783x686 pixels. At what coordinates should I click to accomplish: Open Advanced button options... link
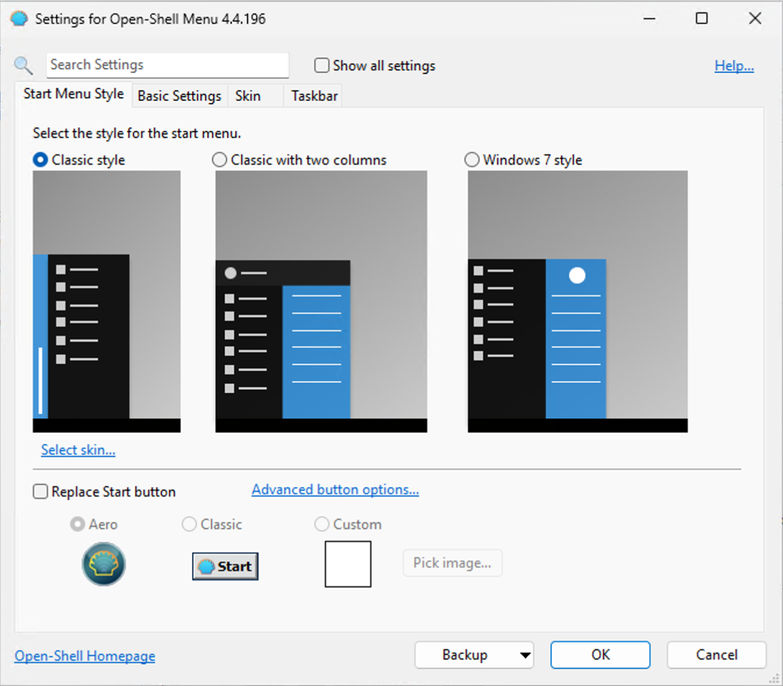[x=335, y=490]
